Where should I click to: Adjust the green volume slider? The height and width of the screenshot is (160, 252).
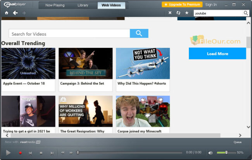click(x=226, y=153)
